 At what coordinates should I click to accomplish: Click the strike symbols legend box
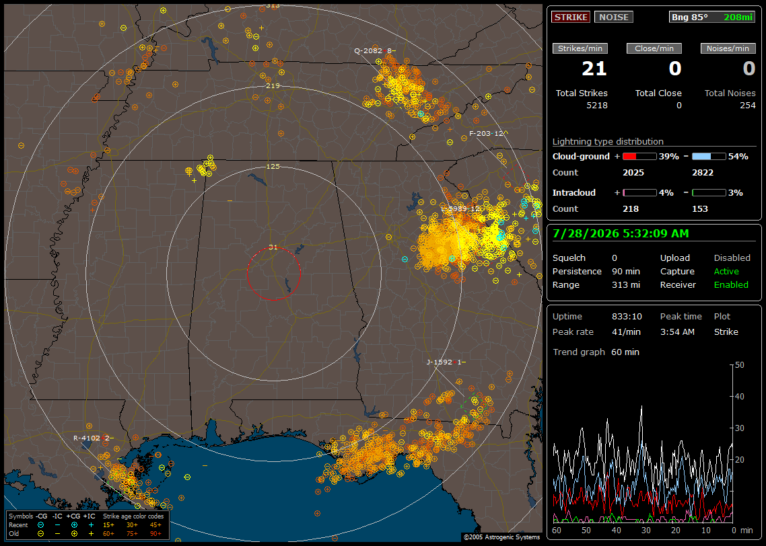click(88, 525)
